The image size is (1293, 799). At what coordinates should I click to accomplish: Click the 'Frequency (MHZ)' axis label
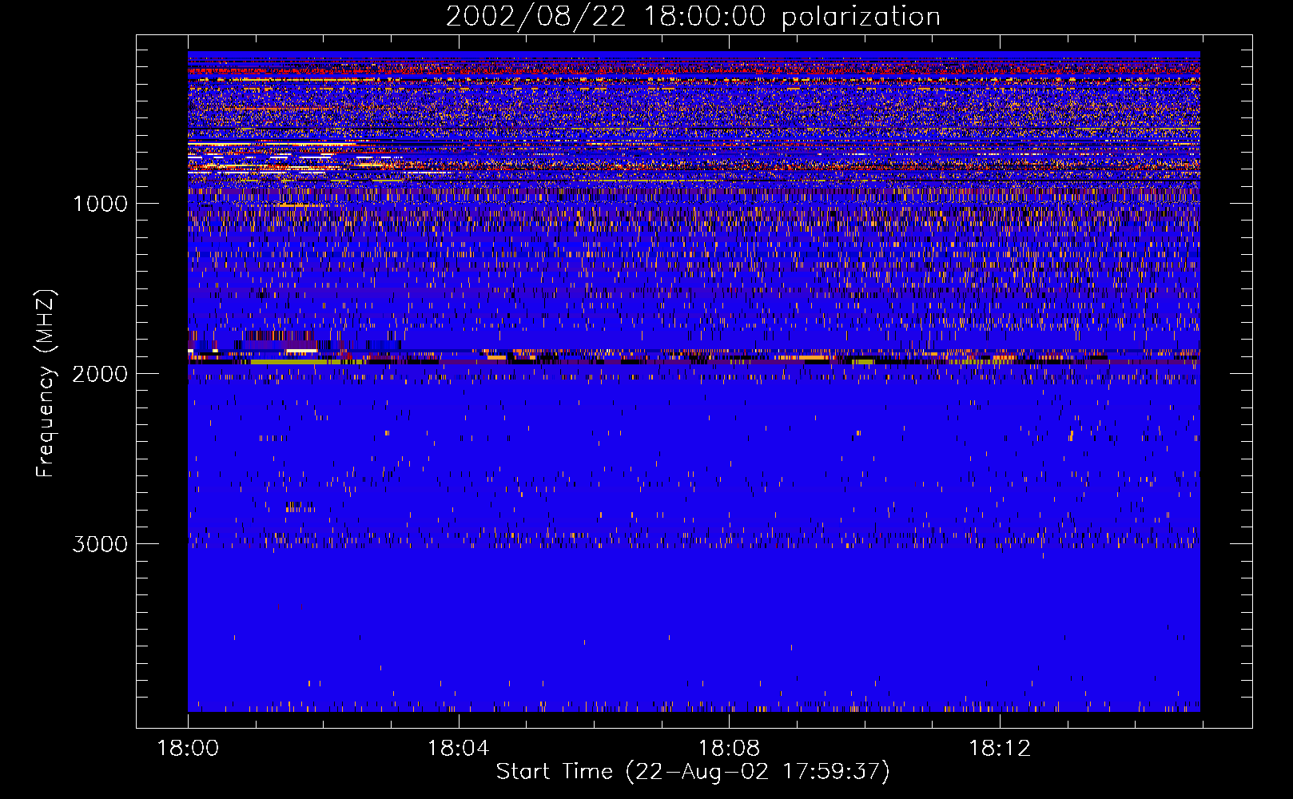(x=46, y=384)
